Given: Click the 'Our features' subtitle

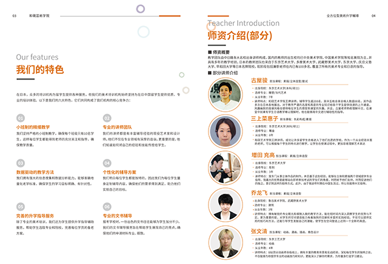Looking at the screenshot, I should pos(37,57).
